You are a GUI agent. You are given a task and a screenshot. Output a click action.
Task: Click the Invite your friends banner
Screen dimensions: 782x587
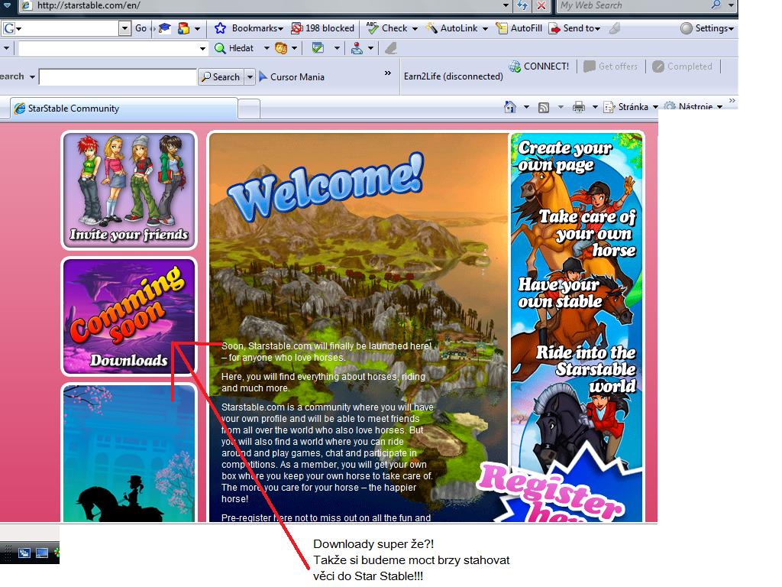pyautogui.click(x=129, y=190)
